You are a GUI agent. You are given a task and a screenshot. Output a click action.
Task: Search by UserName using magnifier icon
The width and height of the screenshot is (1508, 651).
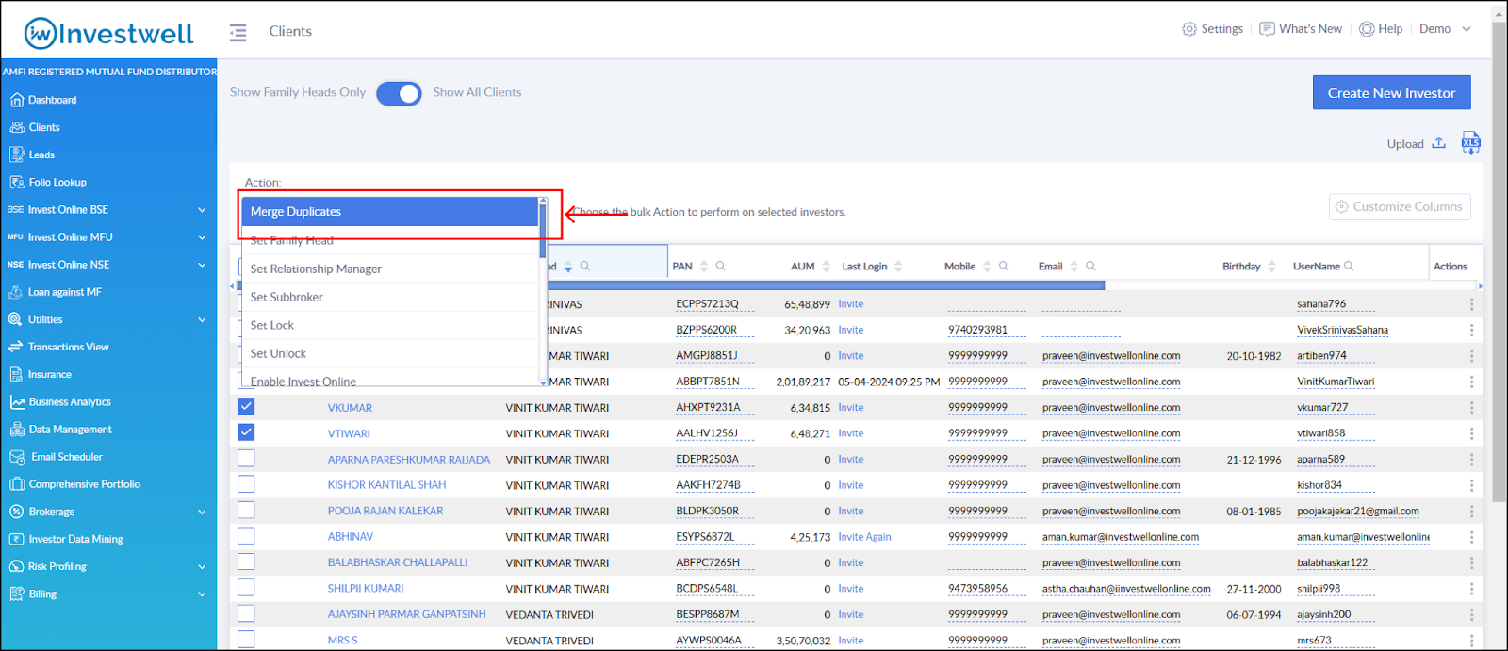pyautogui.click(x=1349, y=267)
